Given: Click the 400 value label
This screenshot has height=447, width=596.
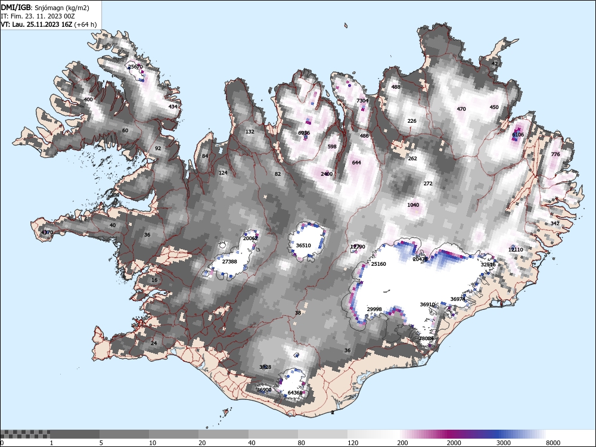Looking at the screenshot, I should click(x=88, y=100).
